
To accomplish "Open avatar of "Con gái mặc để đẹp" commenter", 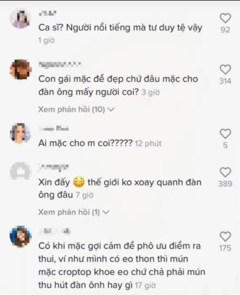I will tap(20, 69).
